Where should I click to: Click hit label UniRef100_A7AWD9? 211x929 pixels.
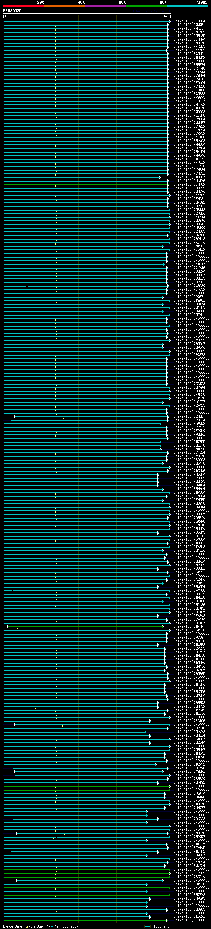tap(189, 424)
